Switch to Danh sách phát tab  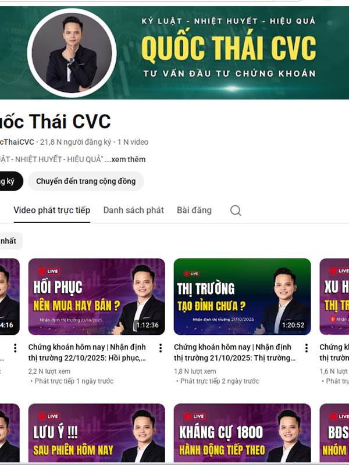click(x=134, y=210)
